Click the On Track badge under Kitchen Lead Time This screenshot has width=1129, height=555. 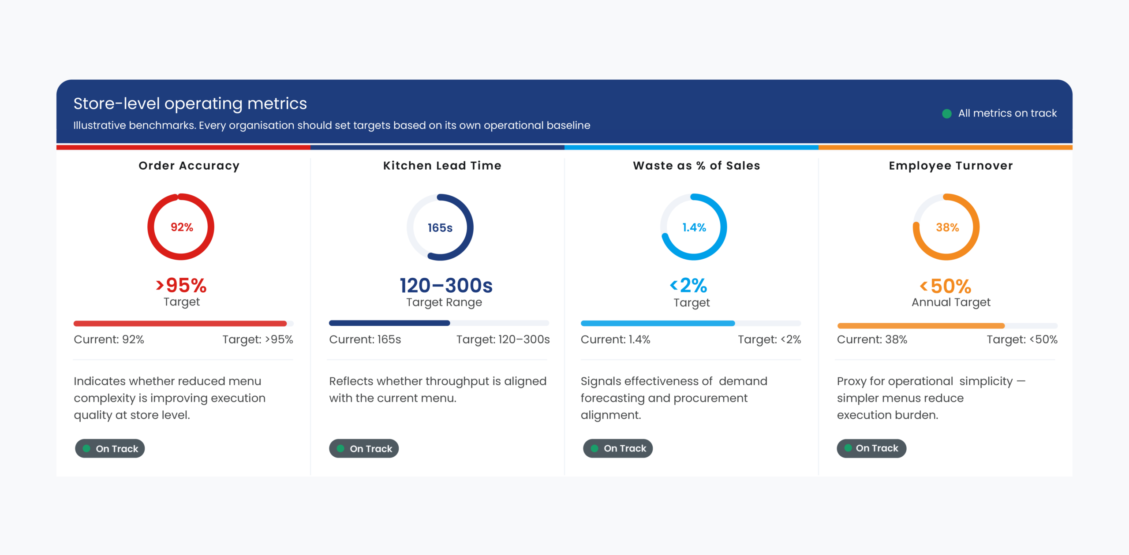364,448
